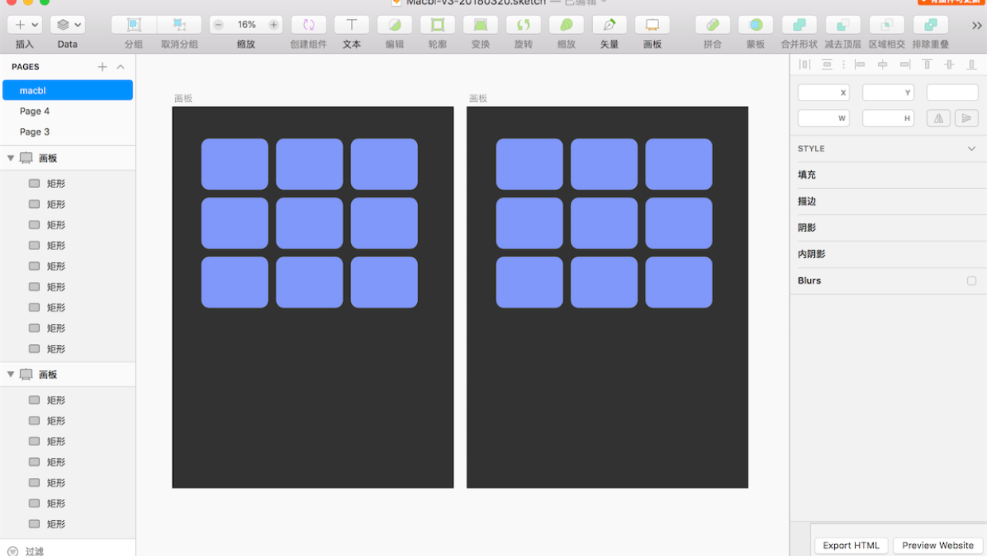The width and height of the screenshot is (987, 556).
Task: Select the 画板 (Artboard) tool in toolbar
Action: coord(653,25)
